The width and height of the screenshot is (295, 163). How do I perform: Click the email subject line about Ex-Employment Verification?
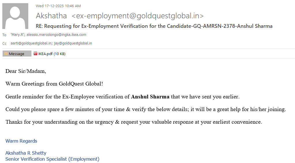pyautogui.click(x=154, y=26)
